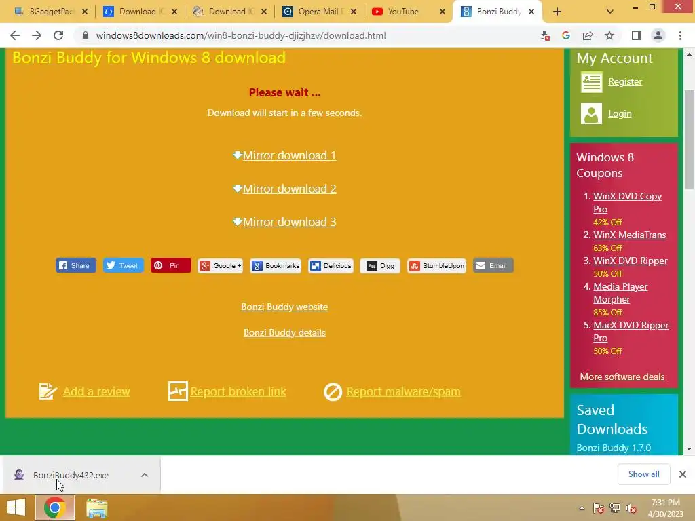Open Google icon in address bar
This screenshot has width=695, height=521.
[x=566, y=35]
